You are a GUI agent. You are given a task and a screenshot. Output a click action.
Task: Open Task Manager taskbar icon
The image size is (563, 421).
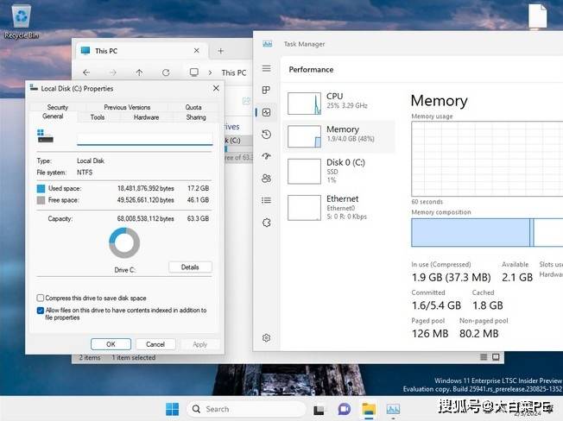pos(393,409)
